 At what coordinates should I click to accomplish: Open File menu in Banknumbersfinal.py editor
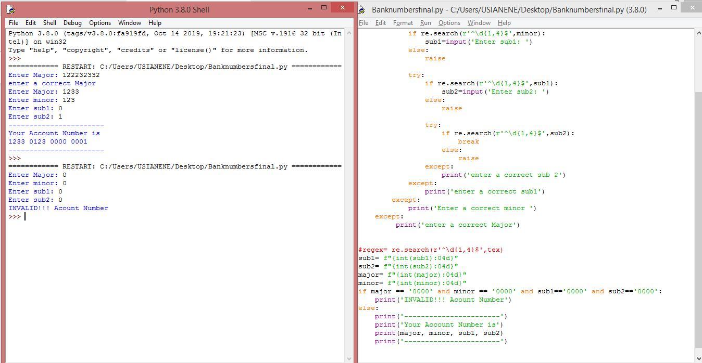point(363,23)
